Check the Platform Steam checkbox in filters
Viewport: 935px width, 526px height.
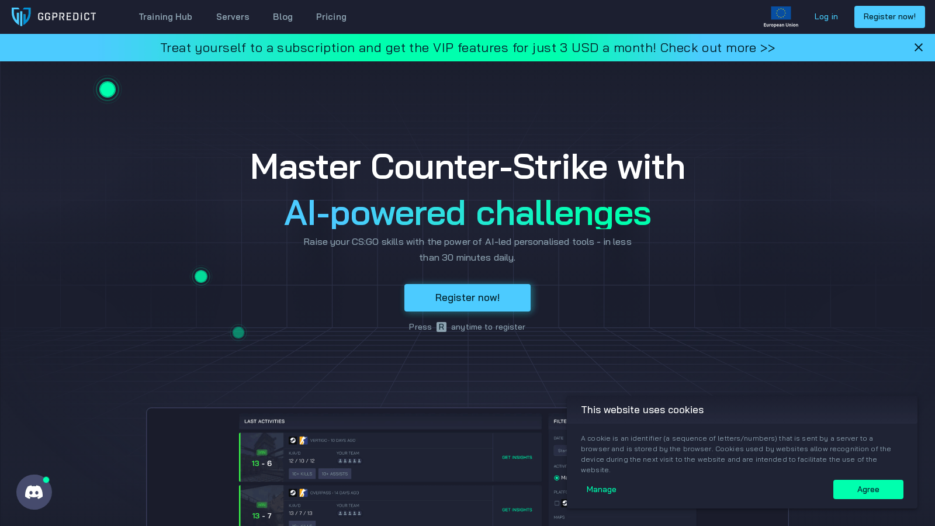[x=557, y=503]
